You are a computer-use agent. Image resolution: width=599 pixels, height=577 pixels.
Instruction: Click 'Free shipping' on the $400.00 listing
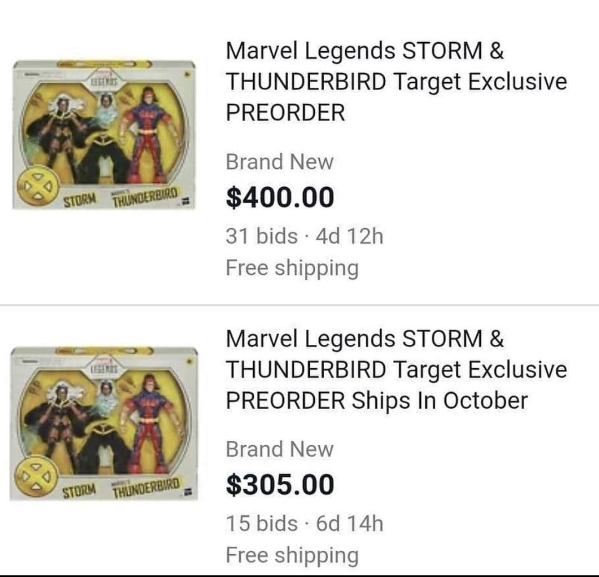pyautogui.click(x=292, y=268)
